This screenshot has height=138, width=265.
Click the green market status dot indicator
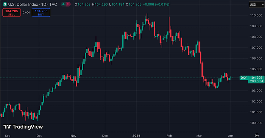point(63,5)
